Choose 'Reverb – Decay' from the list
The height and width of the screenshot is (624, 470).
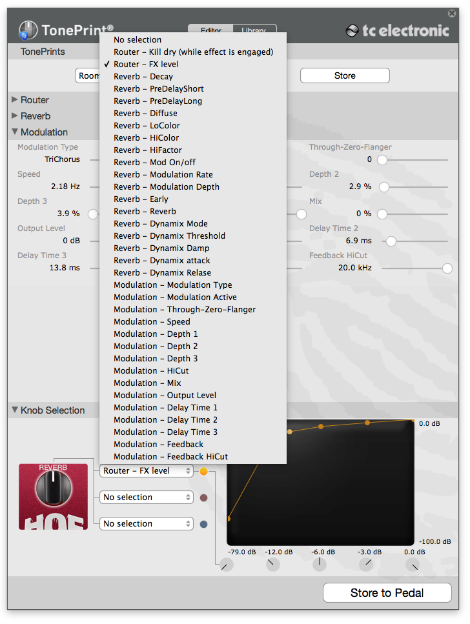143,77
